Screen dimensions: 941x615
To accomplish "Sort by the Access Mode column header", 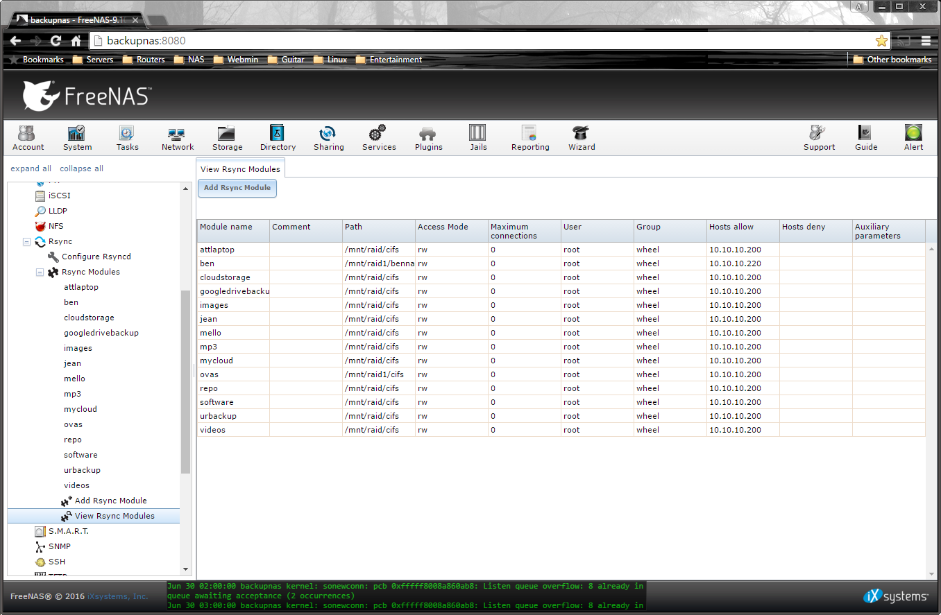I will tap(451, 231).
